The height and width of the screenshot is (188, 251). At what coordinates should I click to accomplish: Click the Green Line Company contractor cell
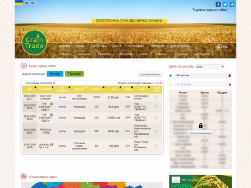tap(45, 97)
